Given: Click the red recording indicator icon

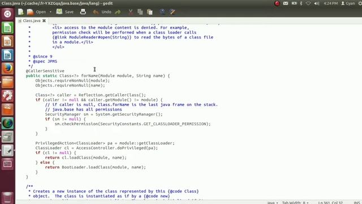Looking at the screenshot, I should 277,3.
